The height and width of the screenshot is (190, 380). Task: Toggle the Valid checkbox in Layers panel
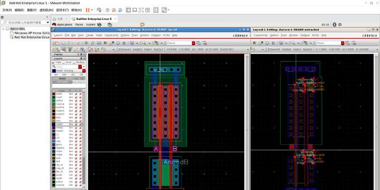(53, 63)
